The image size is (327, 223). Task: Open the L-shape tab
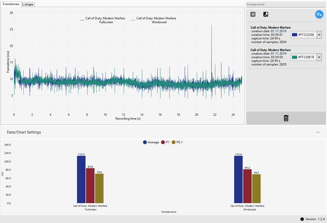[28, 4]
